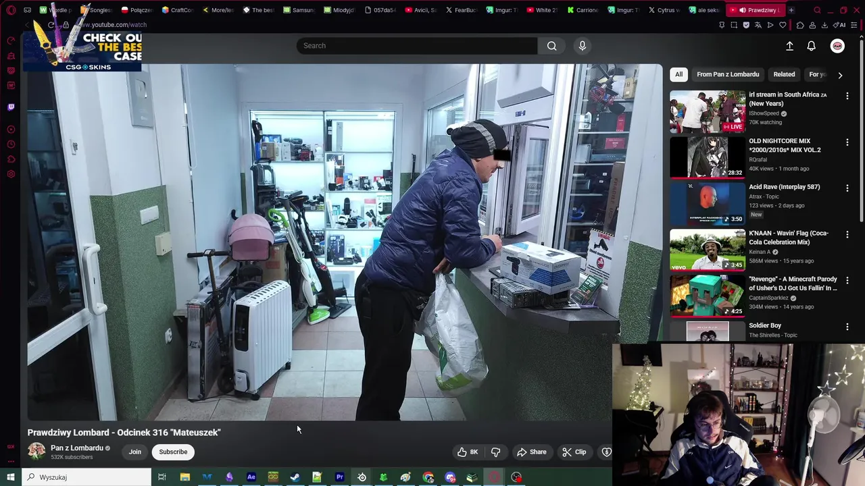Open the irl stream in South Africa thumbnail
865x486 pixels.
point(708,111)
